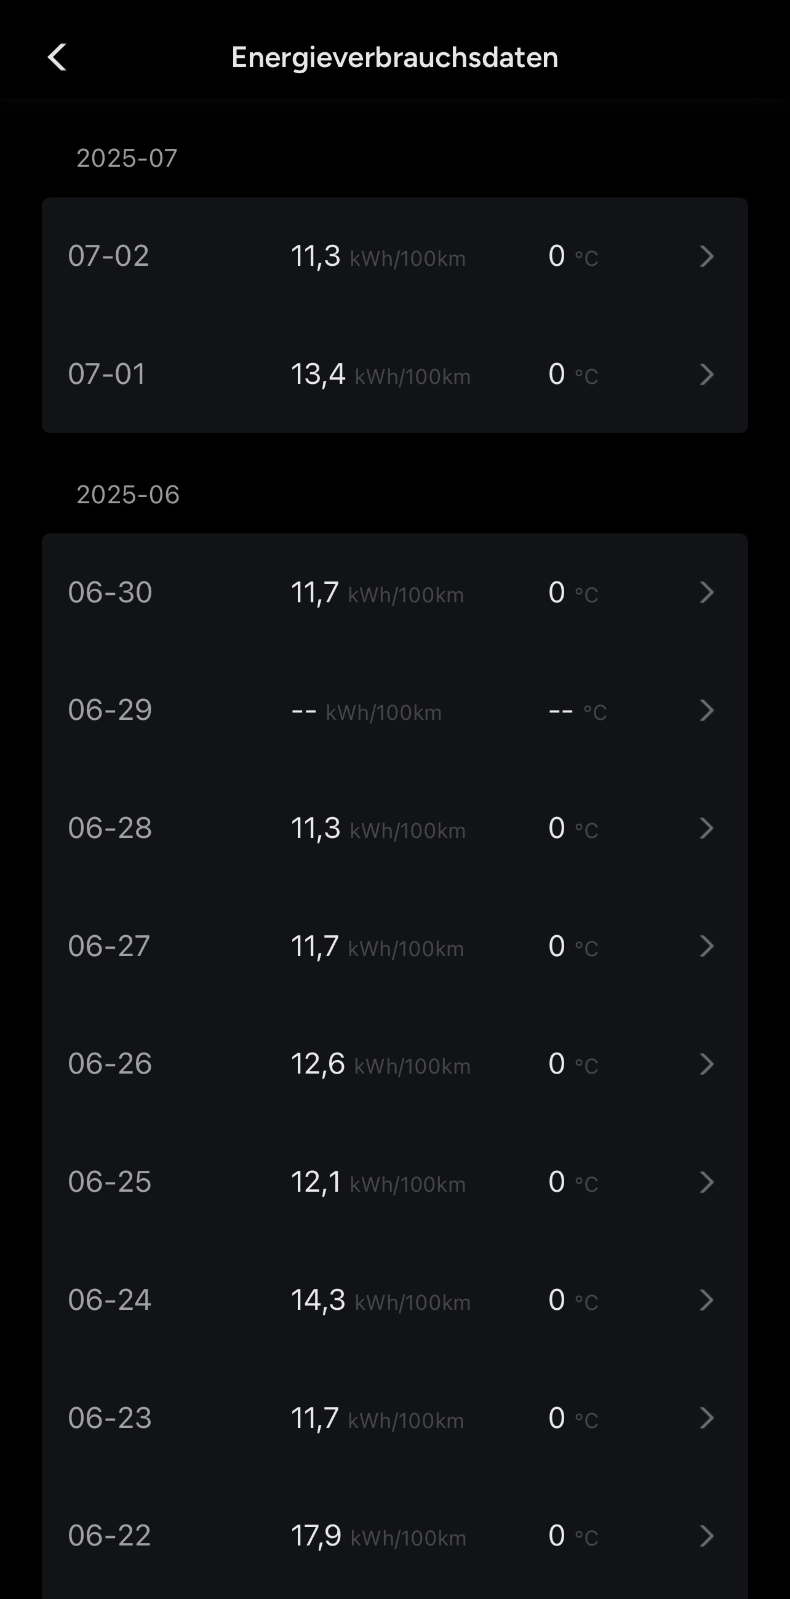Select the 12,6 kWh/100km reading
Image resolution: width=790 pixels, height=1599 pixels.
click(380, 1064)
